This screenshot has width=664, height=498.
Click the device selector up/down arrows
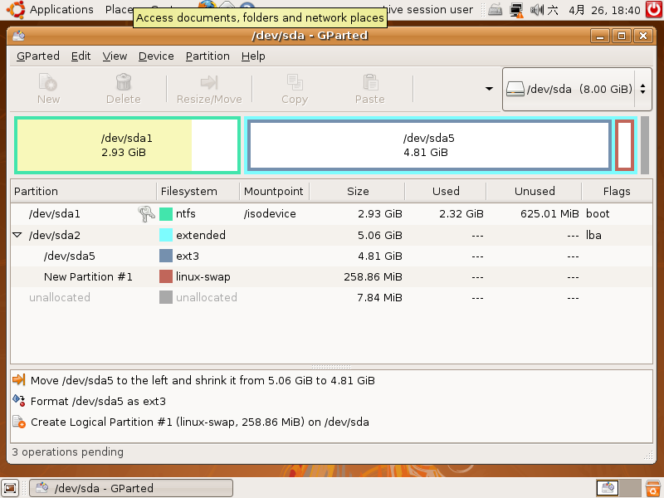point(642,89)
